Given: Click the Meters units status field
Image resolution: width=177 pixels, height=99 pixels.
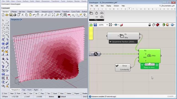Looking at the screenshot, I should 51,97.
